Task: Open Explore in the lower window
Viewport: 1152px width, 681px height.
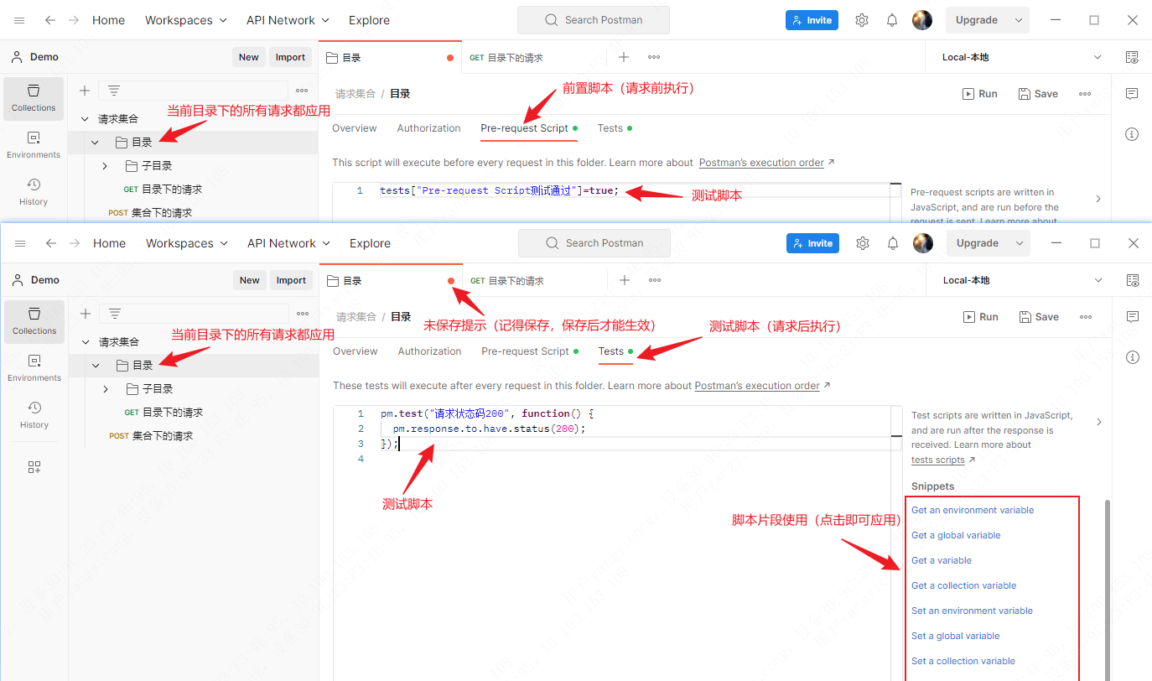Action: point(370,243)
